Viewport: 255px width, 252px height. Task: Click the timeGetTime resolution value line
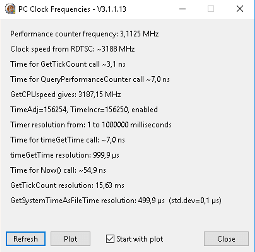pos(64,155)
